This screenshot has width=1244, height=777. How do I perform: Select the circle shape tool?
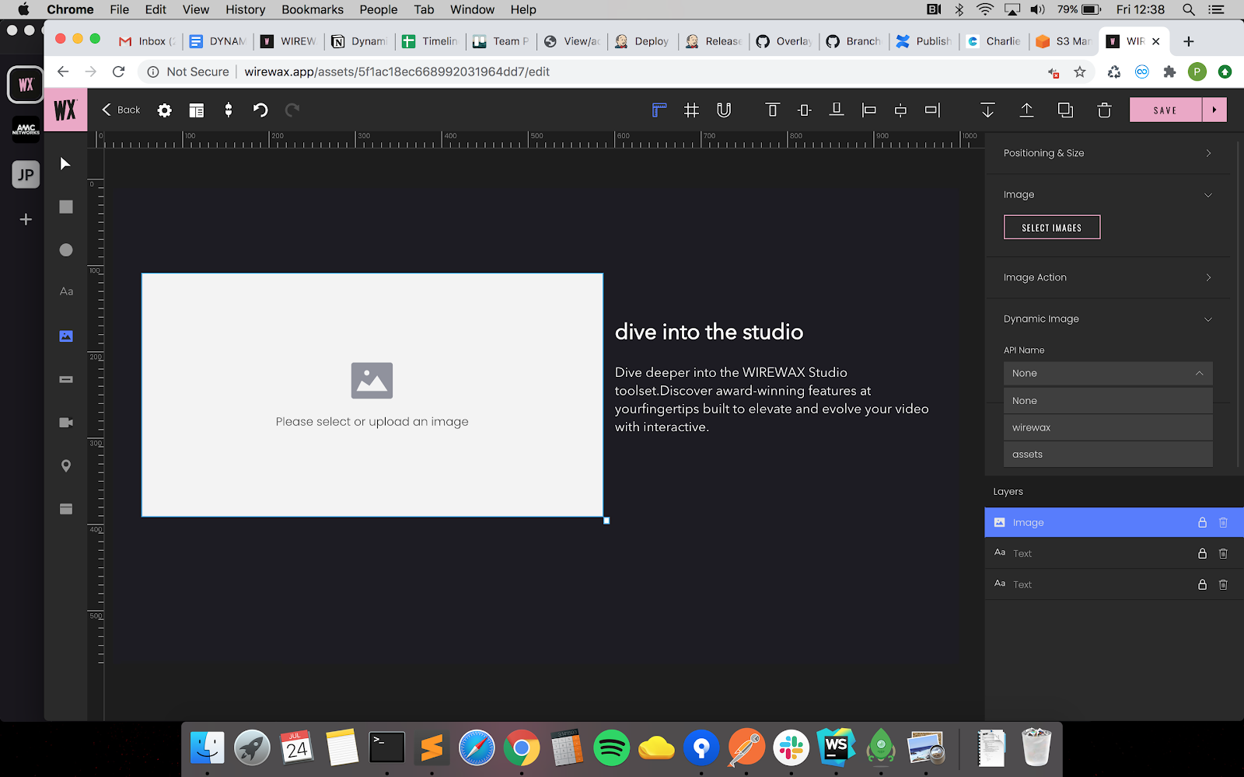[x=66, y=249]
